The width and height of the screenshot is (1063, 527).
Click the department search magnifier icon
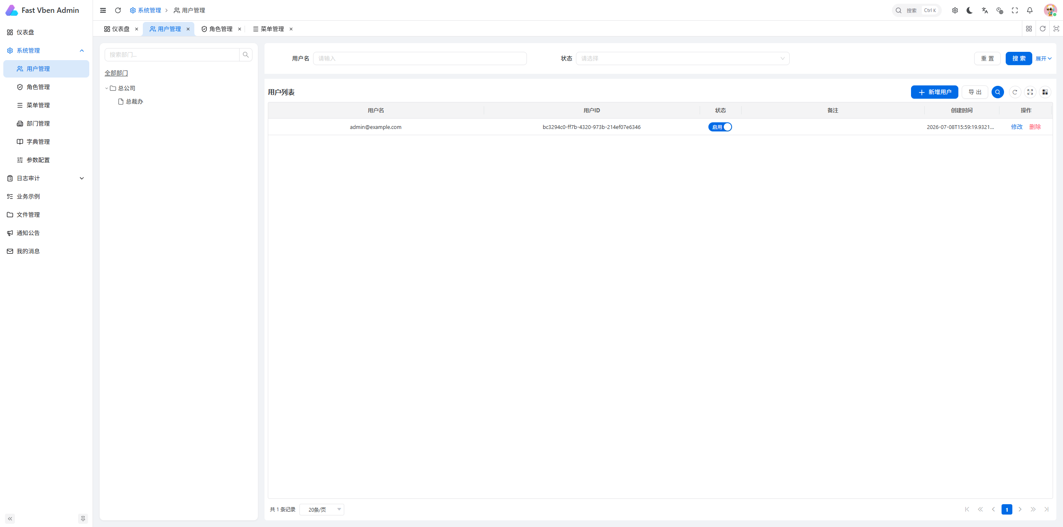pos(246,55)
